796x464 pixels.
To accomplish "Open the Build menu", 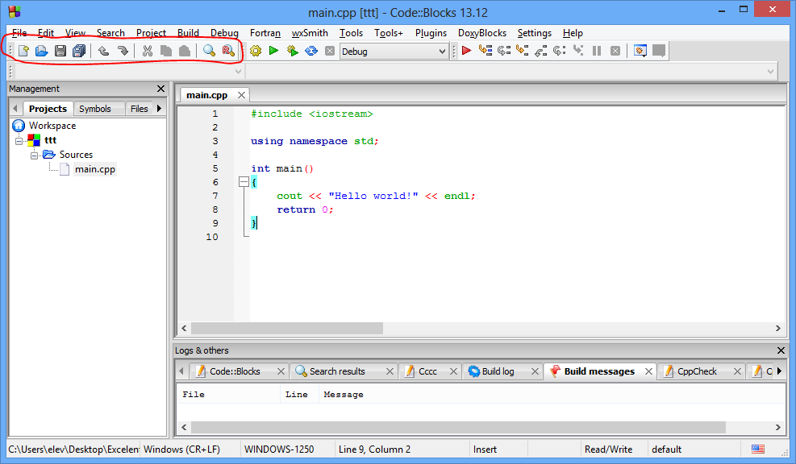I will tap(189, 33).
